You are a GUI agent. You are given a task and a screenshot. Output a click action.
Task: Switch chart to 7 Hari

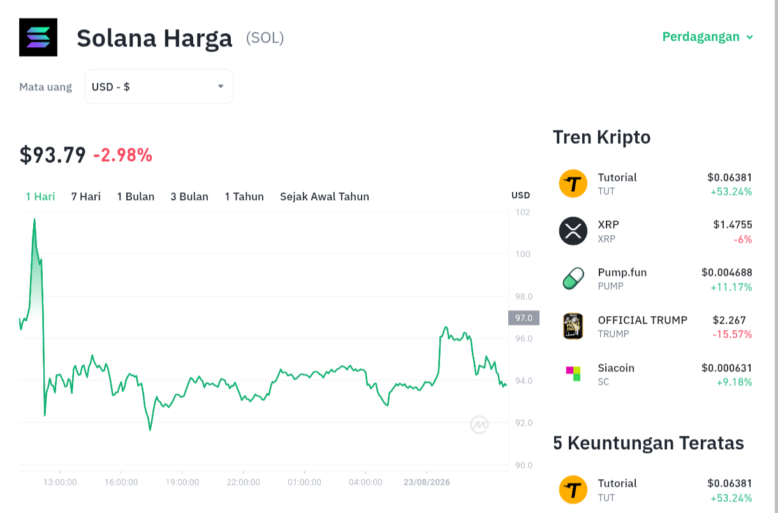click(86, 196)
